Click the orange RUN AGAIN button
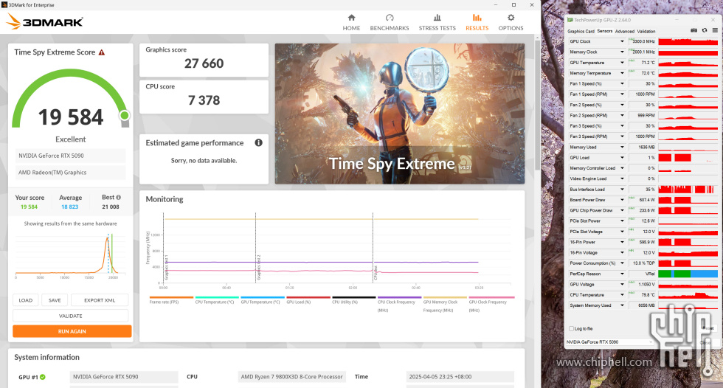The image size is (723, 388). tap(72, 331)
